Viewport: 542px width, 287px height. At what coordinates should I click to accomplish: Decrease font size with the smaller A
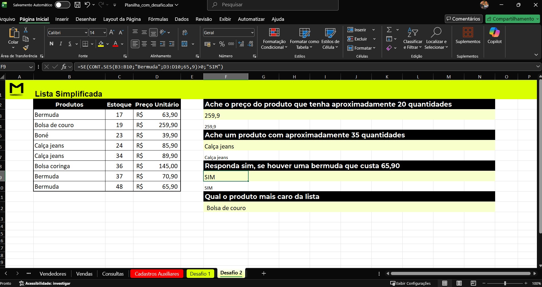pyautogui.click(x=121, y=32)
